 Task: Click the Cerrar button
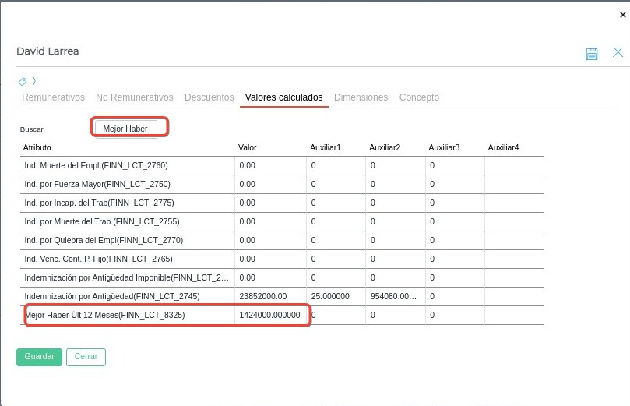point(86,356)
